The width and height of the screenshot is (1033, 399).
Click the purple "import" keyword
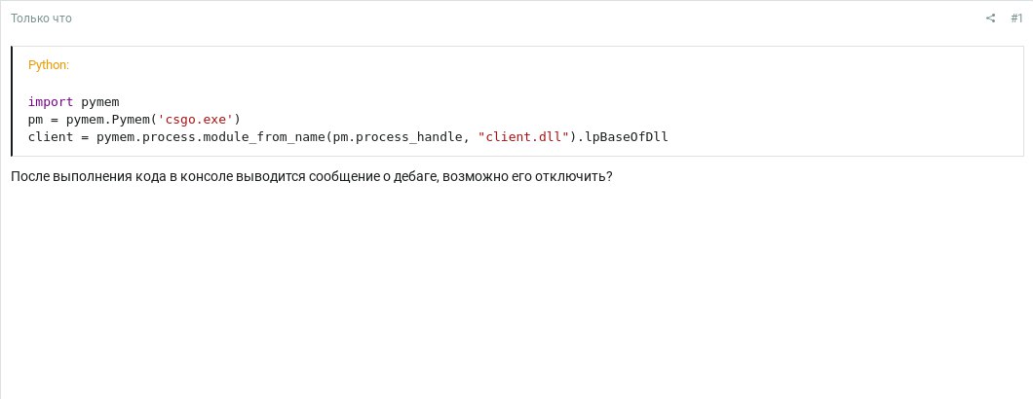pos(52,102)
